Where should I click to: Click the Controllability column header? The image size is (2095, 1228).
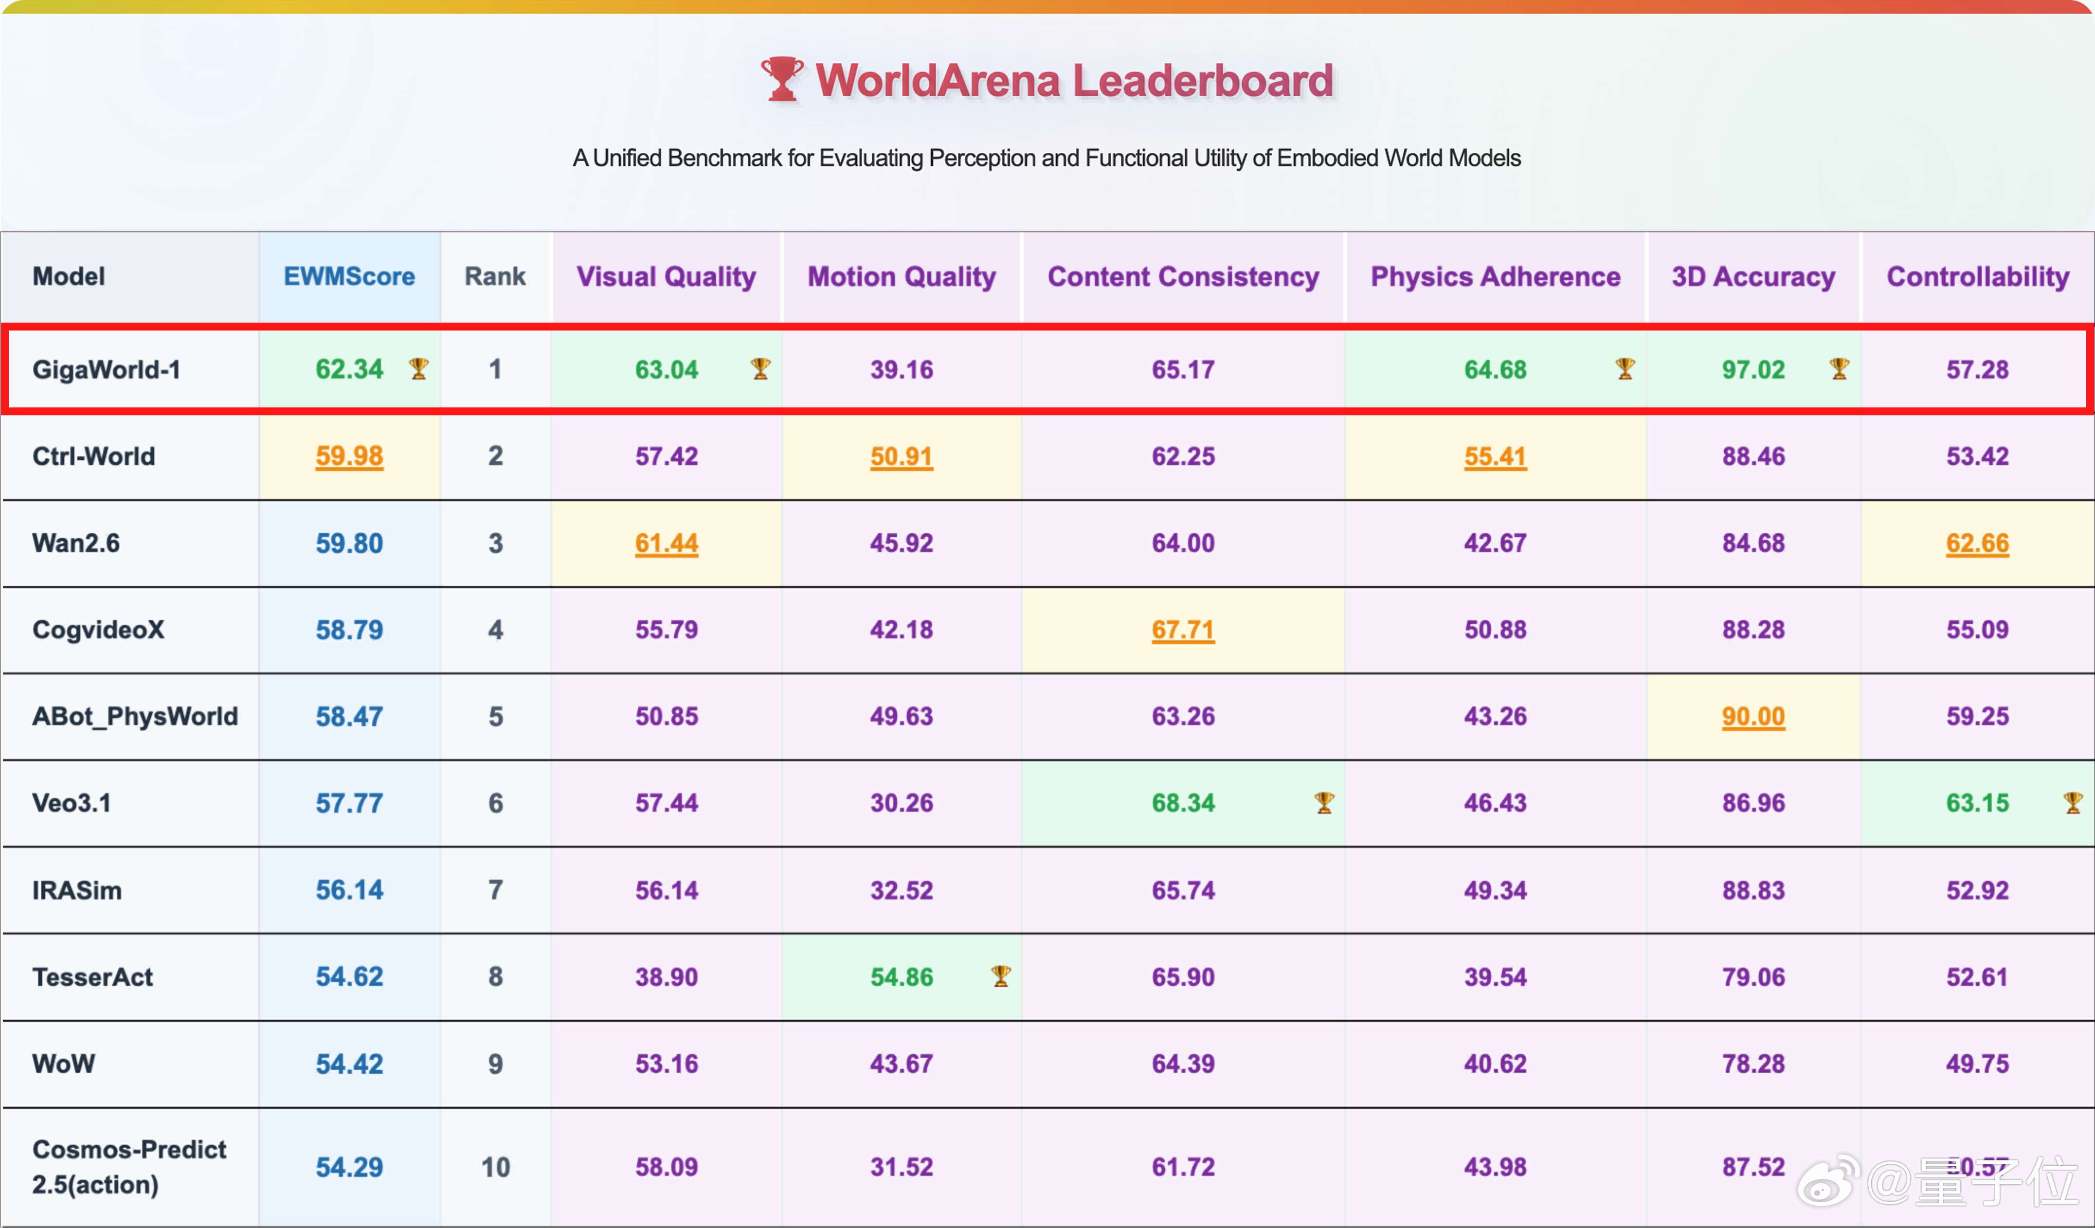[x=1977, y=276]
